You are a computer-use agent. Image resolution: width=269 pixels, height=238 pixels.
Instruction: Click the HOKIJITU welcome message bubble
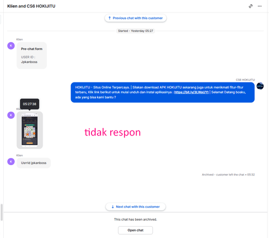(162, 92)
